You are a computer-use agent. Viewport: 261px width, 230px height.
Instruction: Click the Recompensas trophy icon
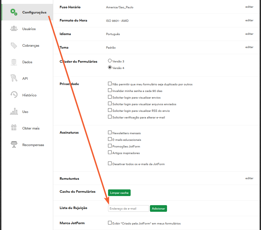(14, 145)
